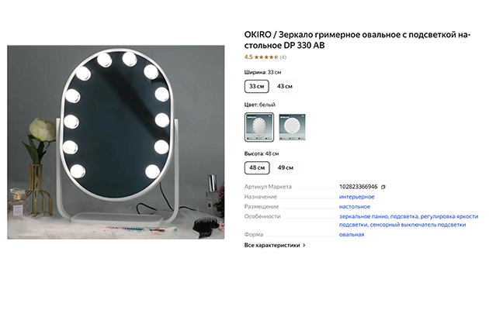Click the 4.5 rating value

click(x=248, y=57)
